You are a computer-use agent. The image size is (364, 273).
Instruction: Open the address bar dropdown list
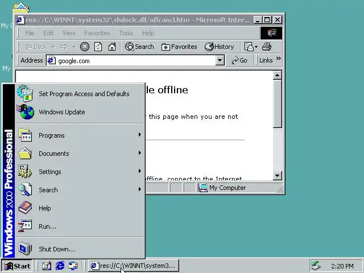(220, 61)
